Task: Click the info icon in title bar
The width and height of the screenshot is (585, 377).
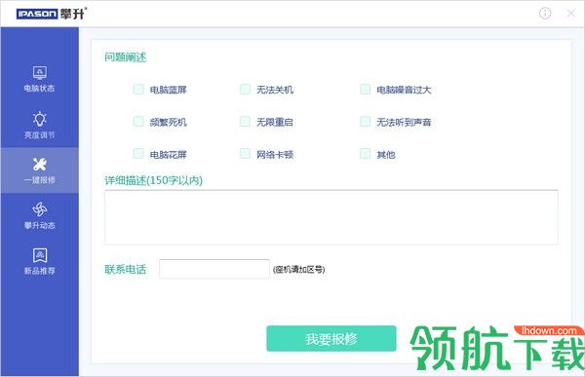Action: pyautogui.click(x=545, y=14)
